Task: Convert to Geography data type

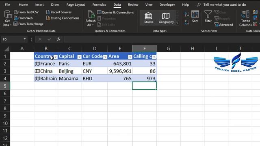Action: click(166, 18)
